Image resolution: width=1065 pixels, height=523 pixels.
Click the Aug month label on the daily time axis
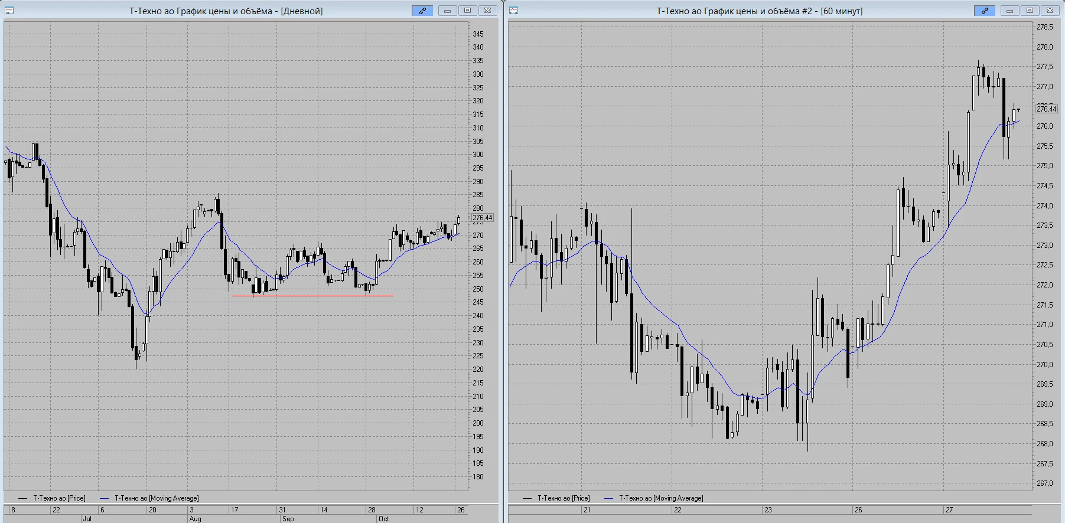click(195, 519)
